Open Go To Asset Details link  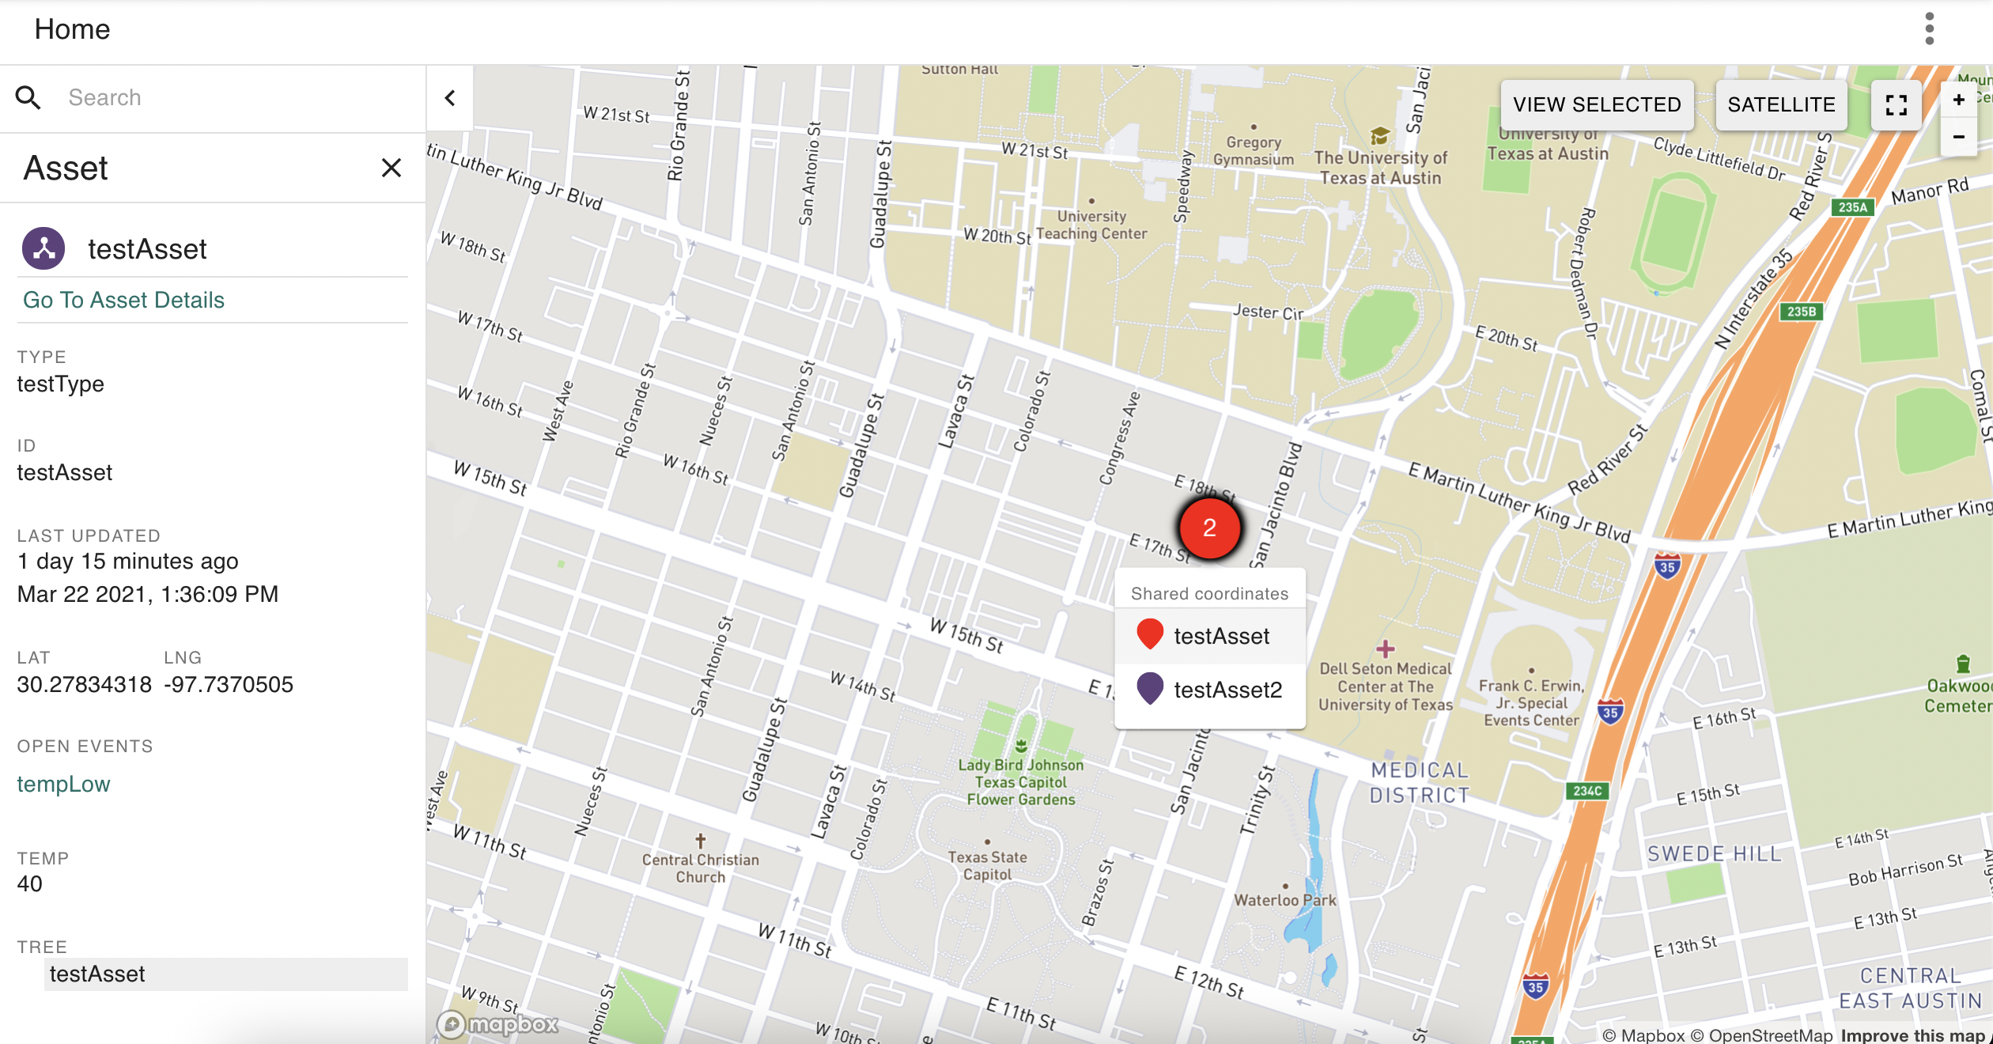[123, 300]
